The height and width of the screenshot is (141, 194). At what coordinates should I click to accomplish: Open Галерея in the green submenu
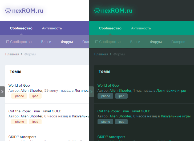coord(178,42)
